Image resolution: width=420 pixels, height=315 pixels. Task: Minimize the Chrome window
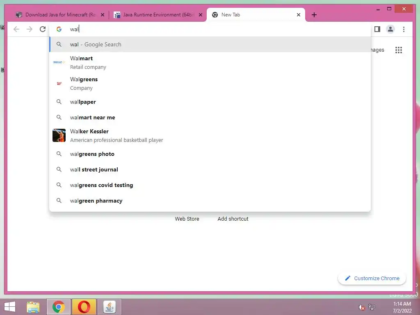378,9
